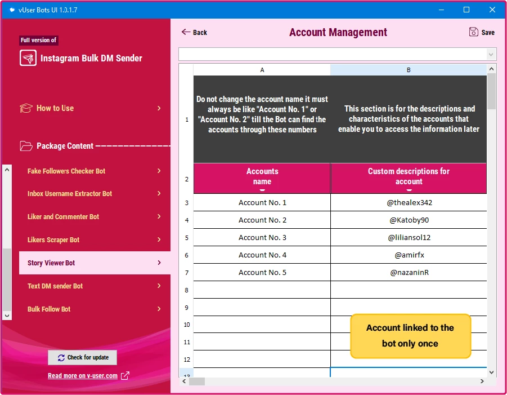Click the spreadsheet scroll down arrow

491,372
